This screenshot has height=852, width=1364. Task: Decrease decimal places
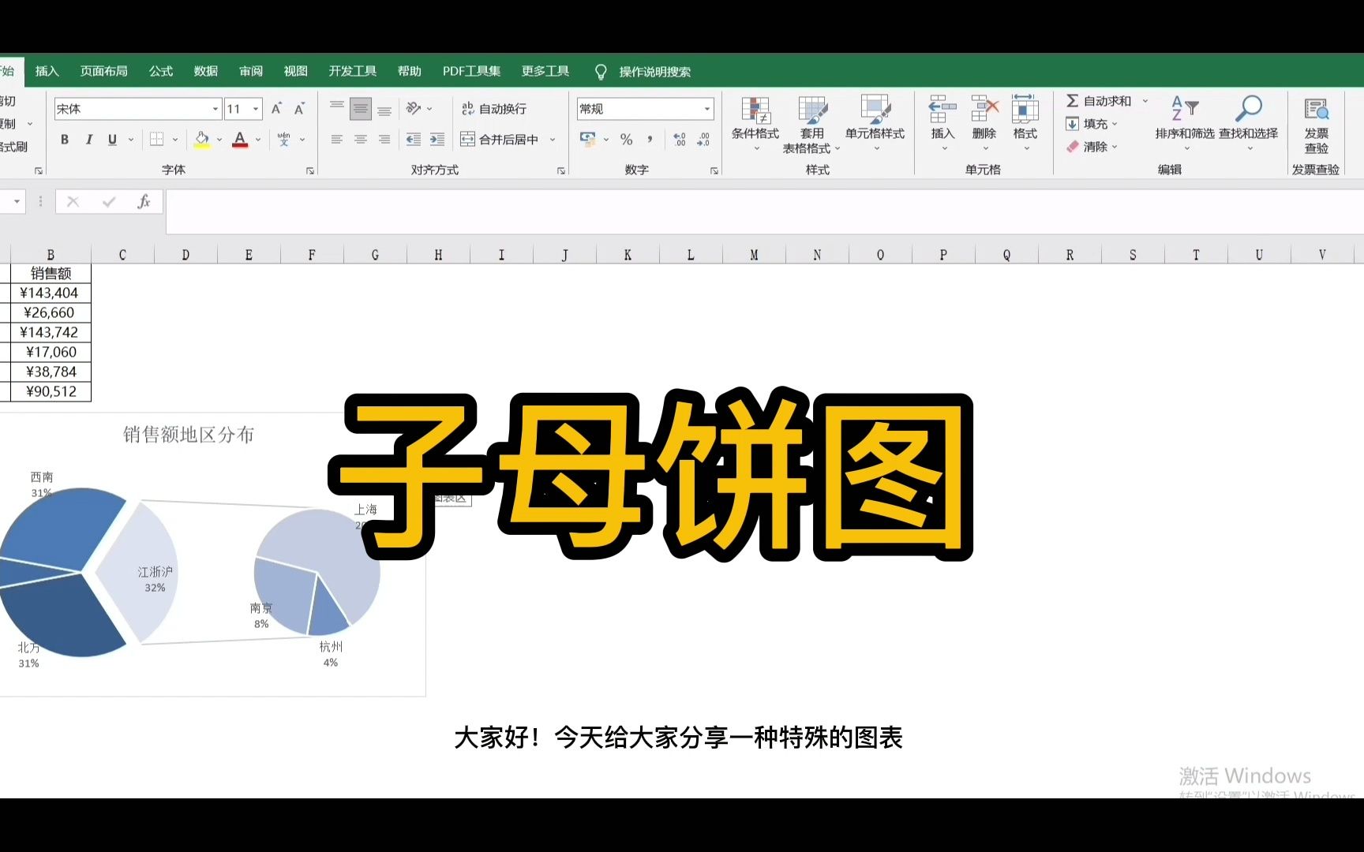tap(703, 140)
